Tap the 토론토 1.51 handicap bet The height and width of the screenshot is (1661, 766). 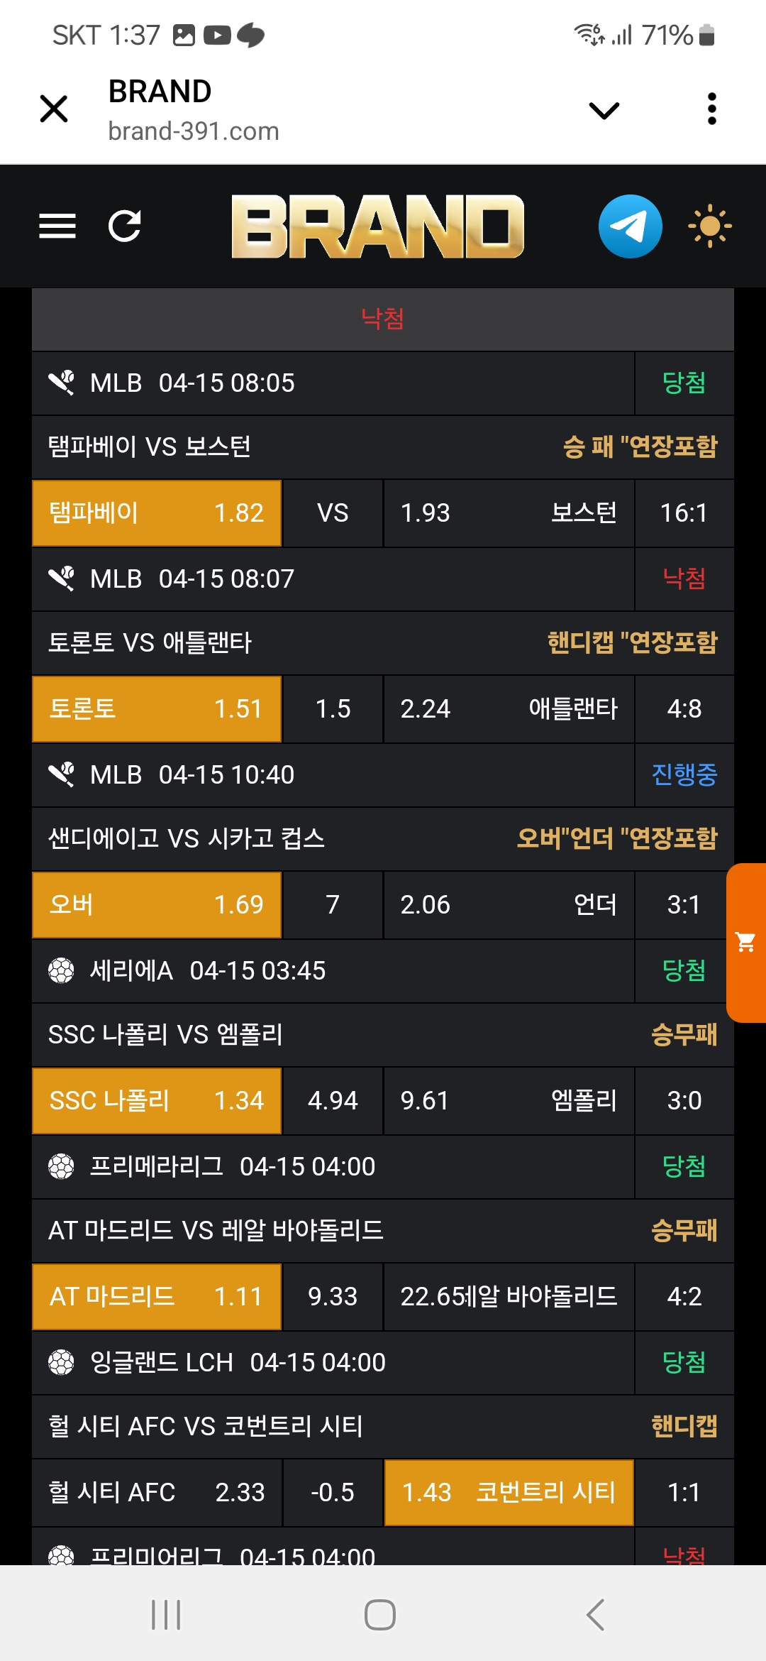coord(157,709)
